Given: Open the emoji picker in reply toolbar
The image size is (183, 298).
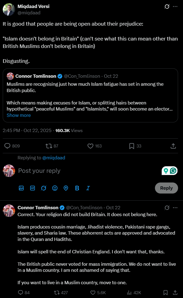Looking at the screenshot, I should pyautogui.click(x=55, y=188).
